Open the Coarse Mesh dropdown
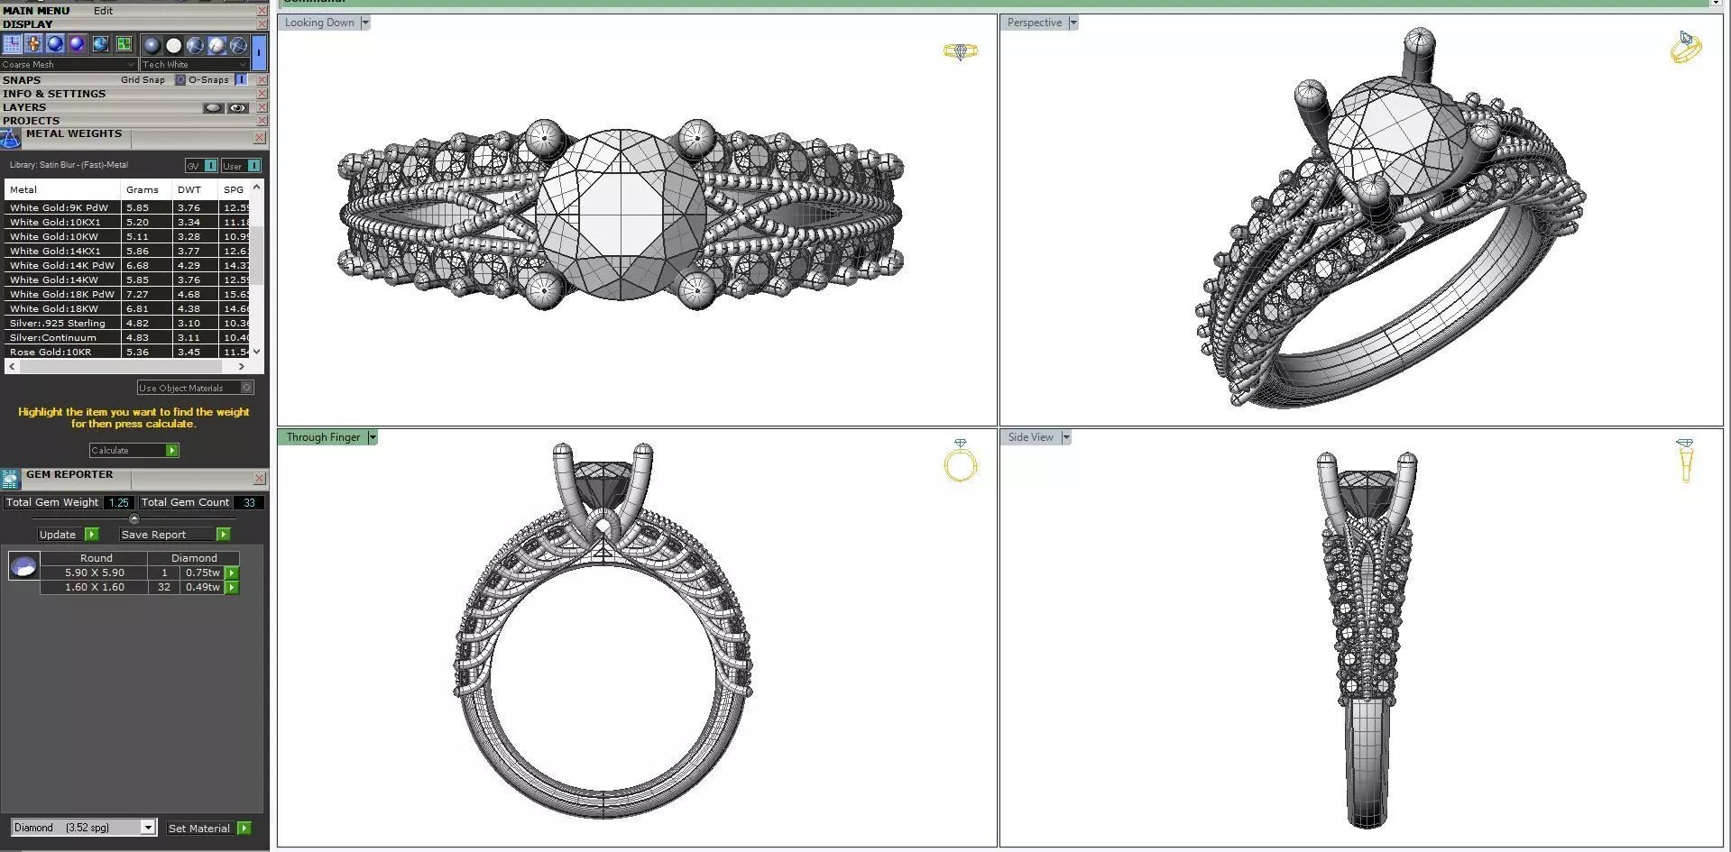Screen dimensions: 1731x852 (69, 64)
